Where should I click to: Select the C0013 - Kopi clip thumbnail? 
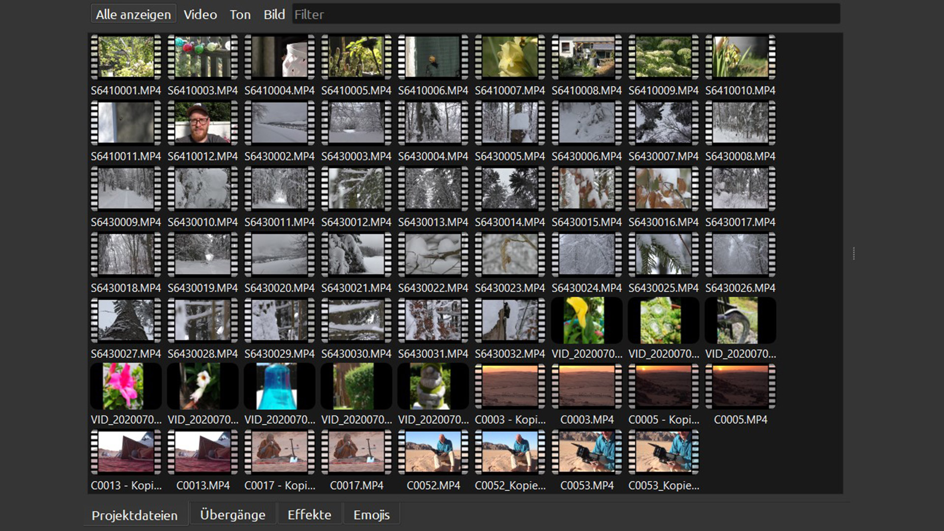click(x=126, y=452)
